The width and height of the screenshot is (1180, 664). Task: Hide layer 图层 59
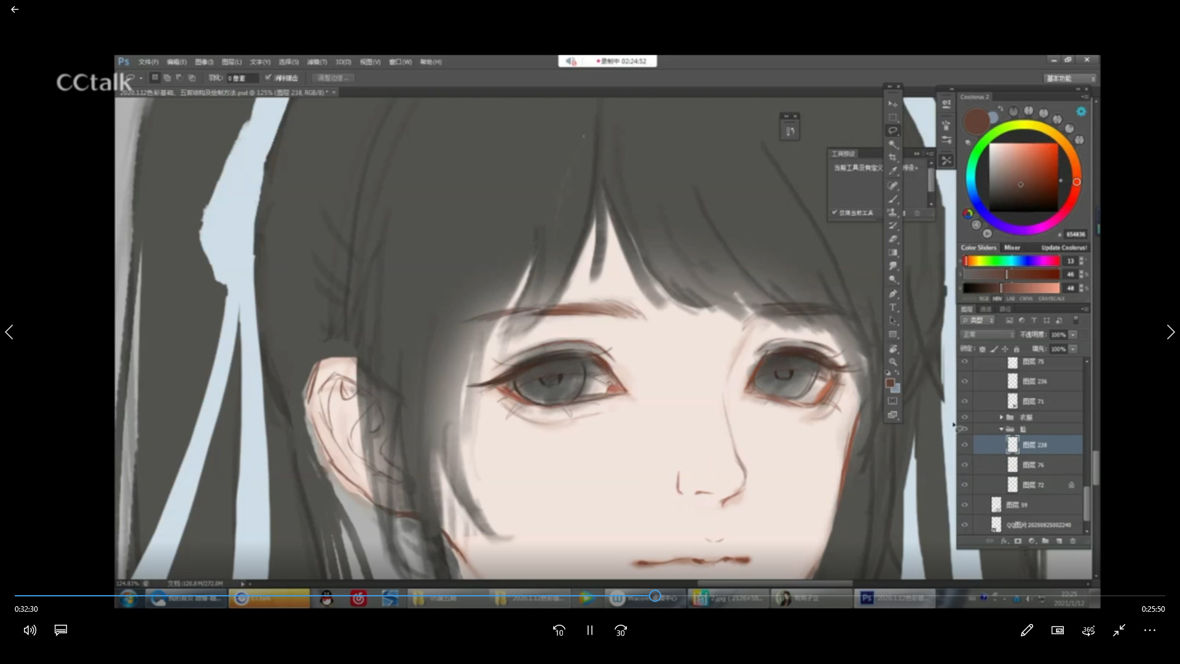(x=964, y=505)
